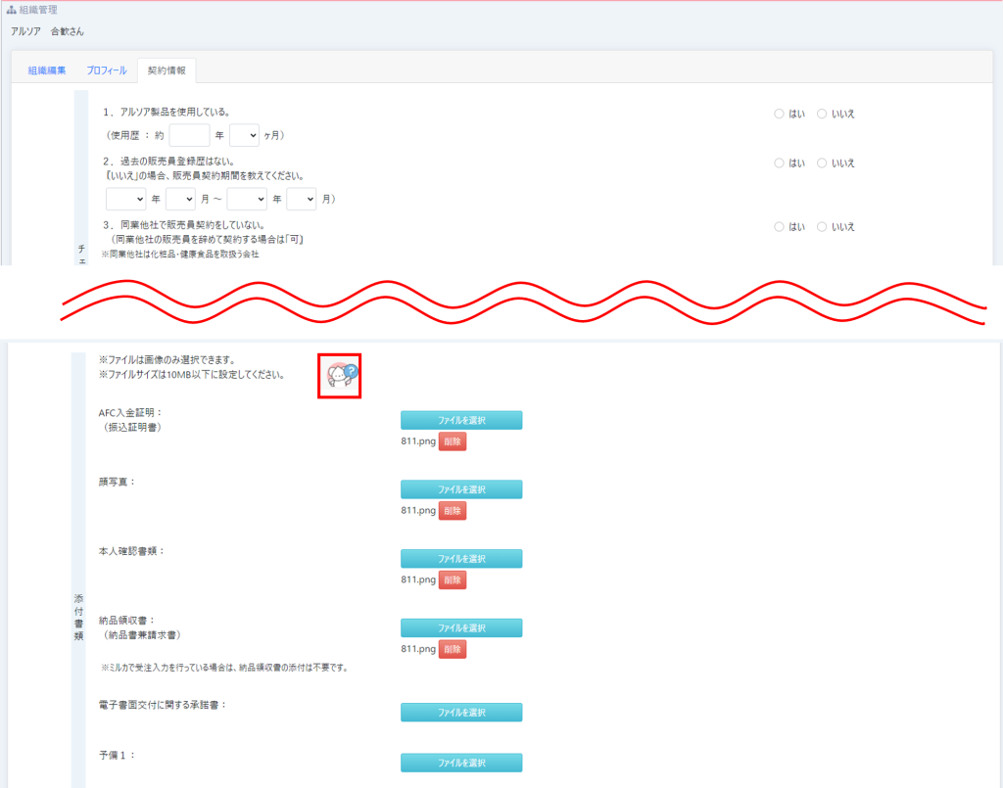Viewport: 1003px width, 788px height.
Task: Open the contract start month dropdown
Action: pos(180,199)
